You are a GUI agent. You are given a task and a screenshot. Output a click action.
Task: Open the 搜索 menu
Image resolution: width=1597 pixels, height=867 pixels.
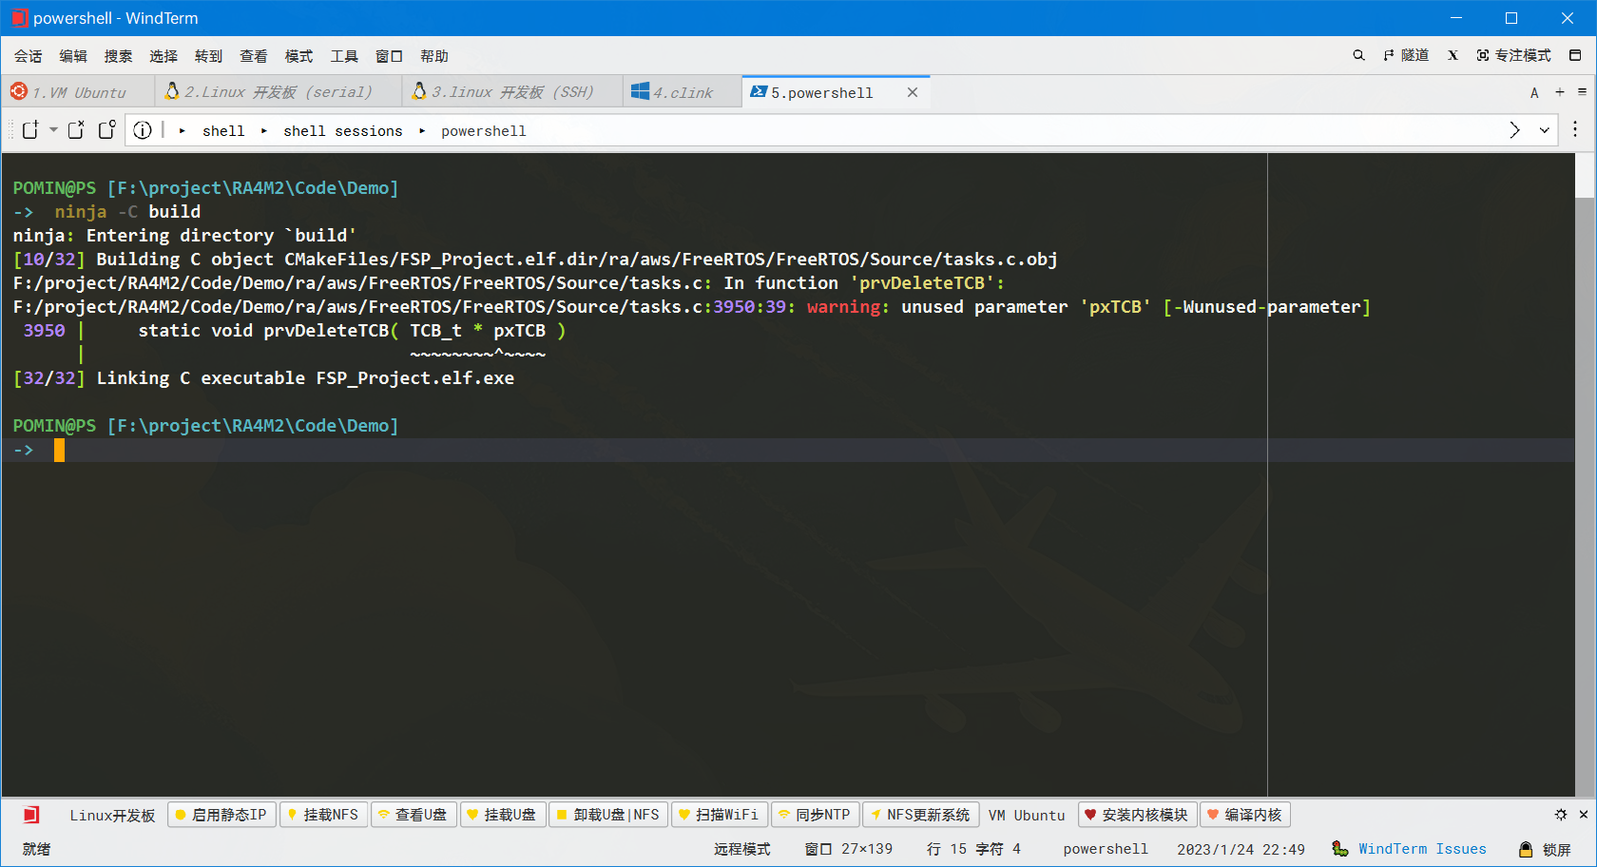point(118,56)
